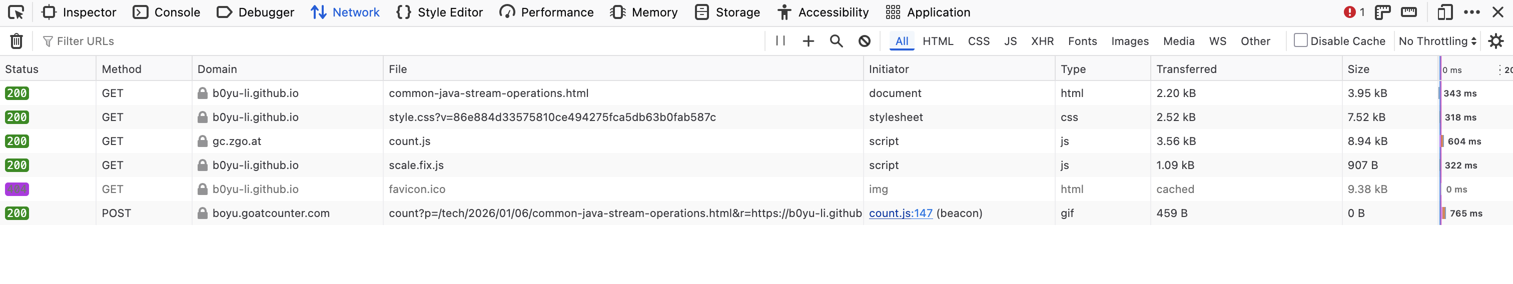Open network settings gear
The image size is (1513, 284).
coord(1495,41)
